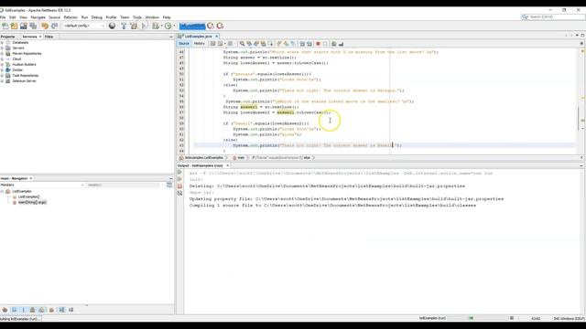Click the main breadcrumb in editor
586x329 pixels.
click(239, 158)
